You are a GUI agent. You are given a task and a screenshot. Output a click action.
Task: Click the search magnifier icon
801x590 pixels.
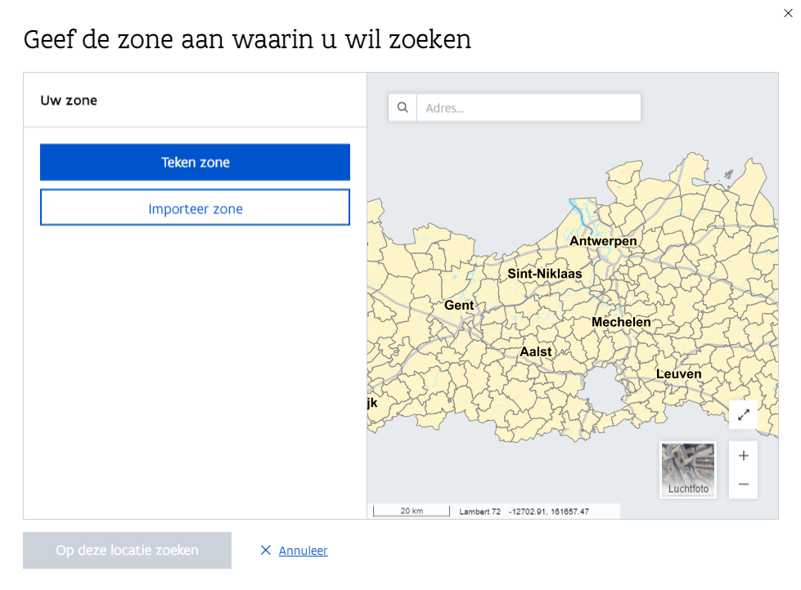coord(402,107)
